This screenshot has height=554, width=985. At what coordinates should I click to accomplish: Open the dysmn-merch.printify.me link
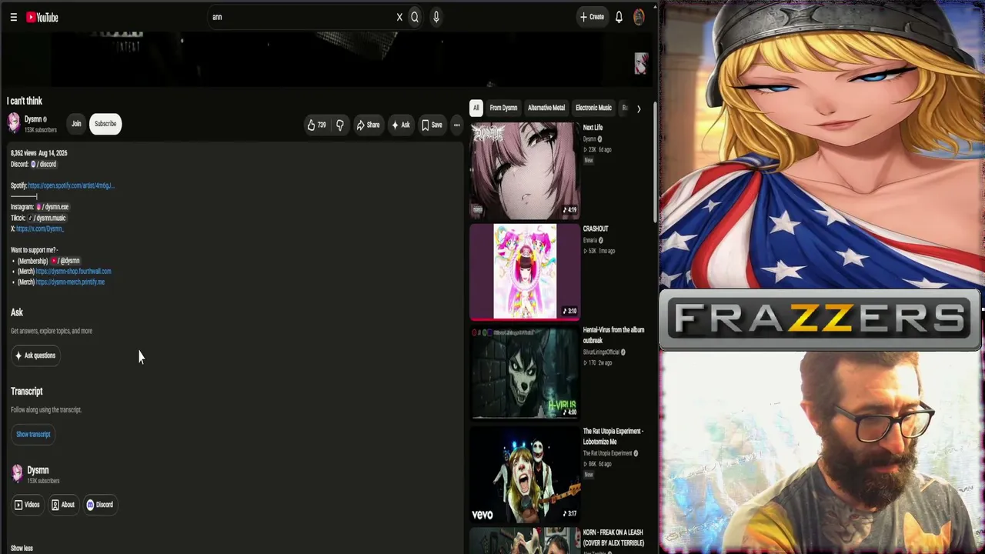70,282
